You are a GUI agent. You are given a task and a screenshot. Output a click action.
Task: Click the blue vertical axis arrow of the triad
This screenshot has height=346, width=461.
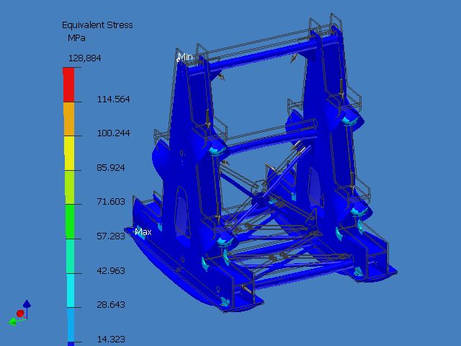27,306
